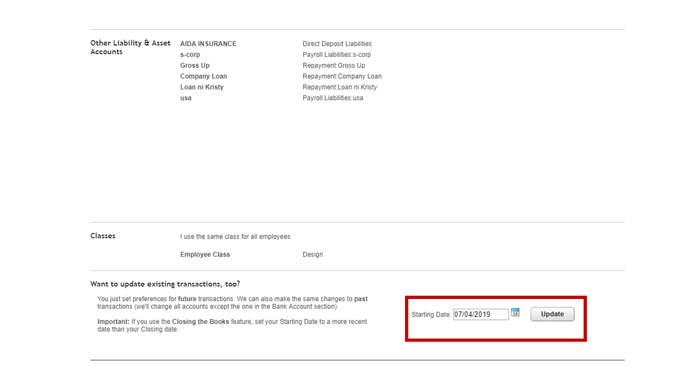Click the Loan ni Kristy item name

pos(202,87)
